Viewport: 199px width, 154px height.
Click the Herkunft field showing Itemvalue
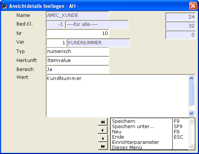[78, 60]
